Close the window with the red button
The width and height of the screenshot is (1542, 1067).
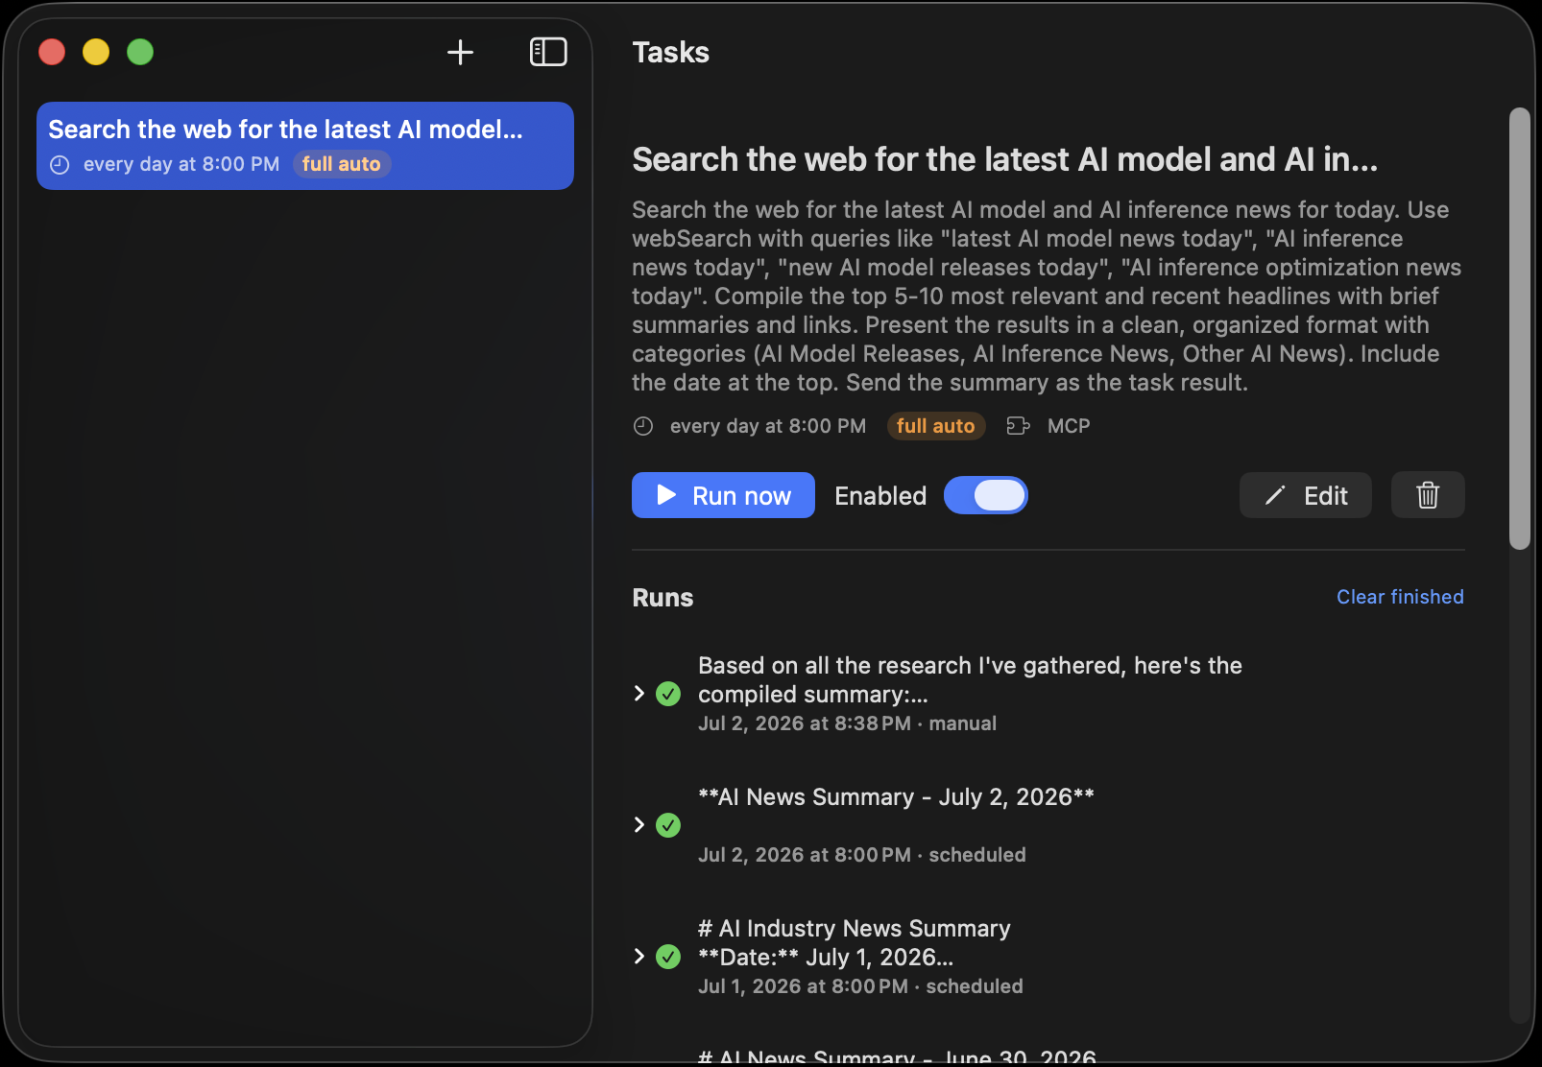52,52
